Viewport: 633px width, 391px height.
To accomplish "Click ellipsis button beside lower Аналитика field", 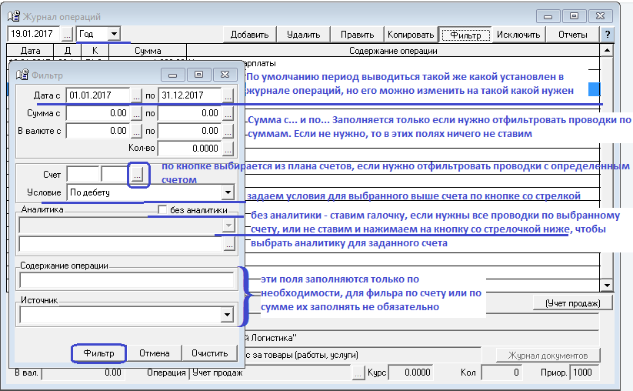I will click(x=229, y=245).
